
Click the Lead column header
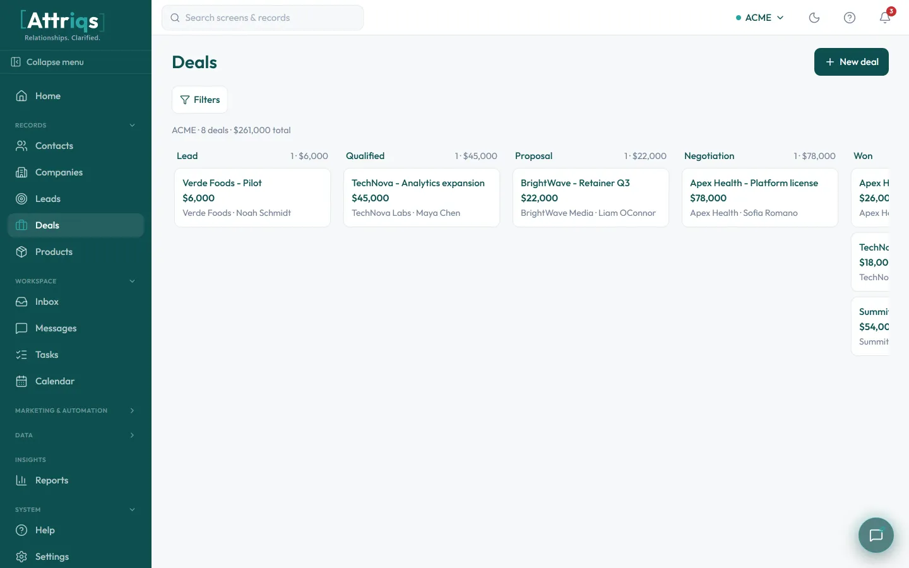point(187,156)
